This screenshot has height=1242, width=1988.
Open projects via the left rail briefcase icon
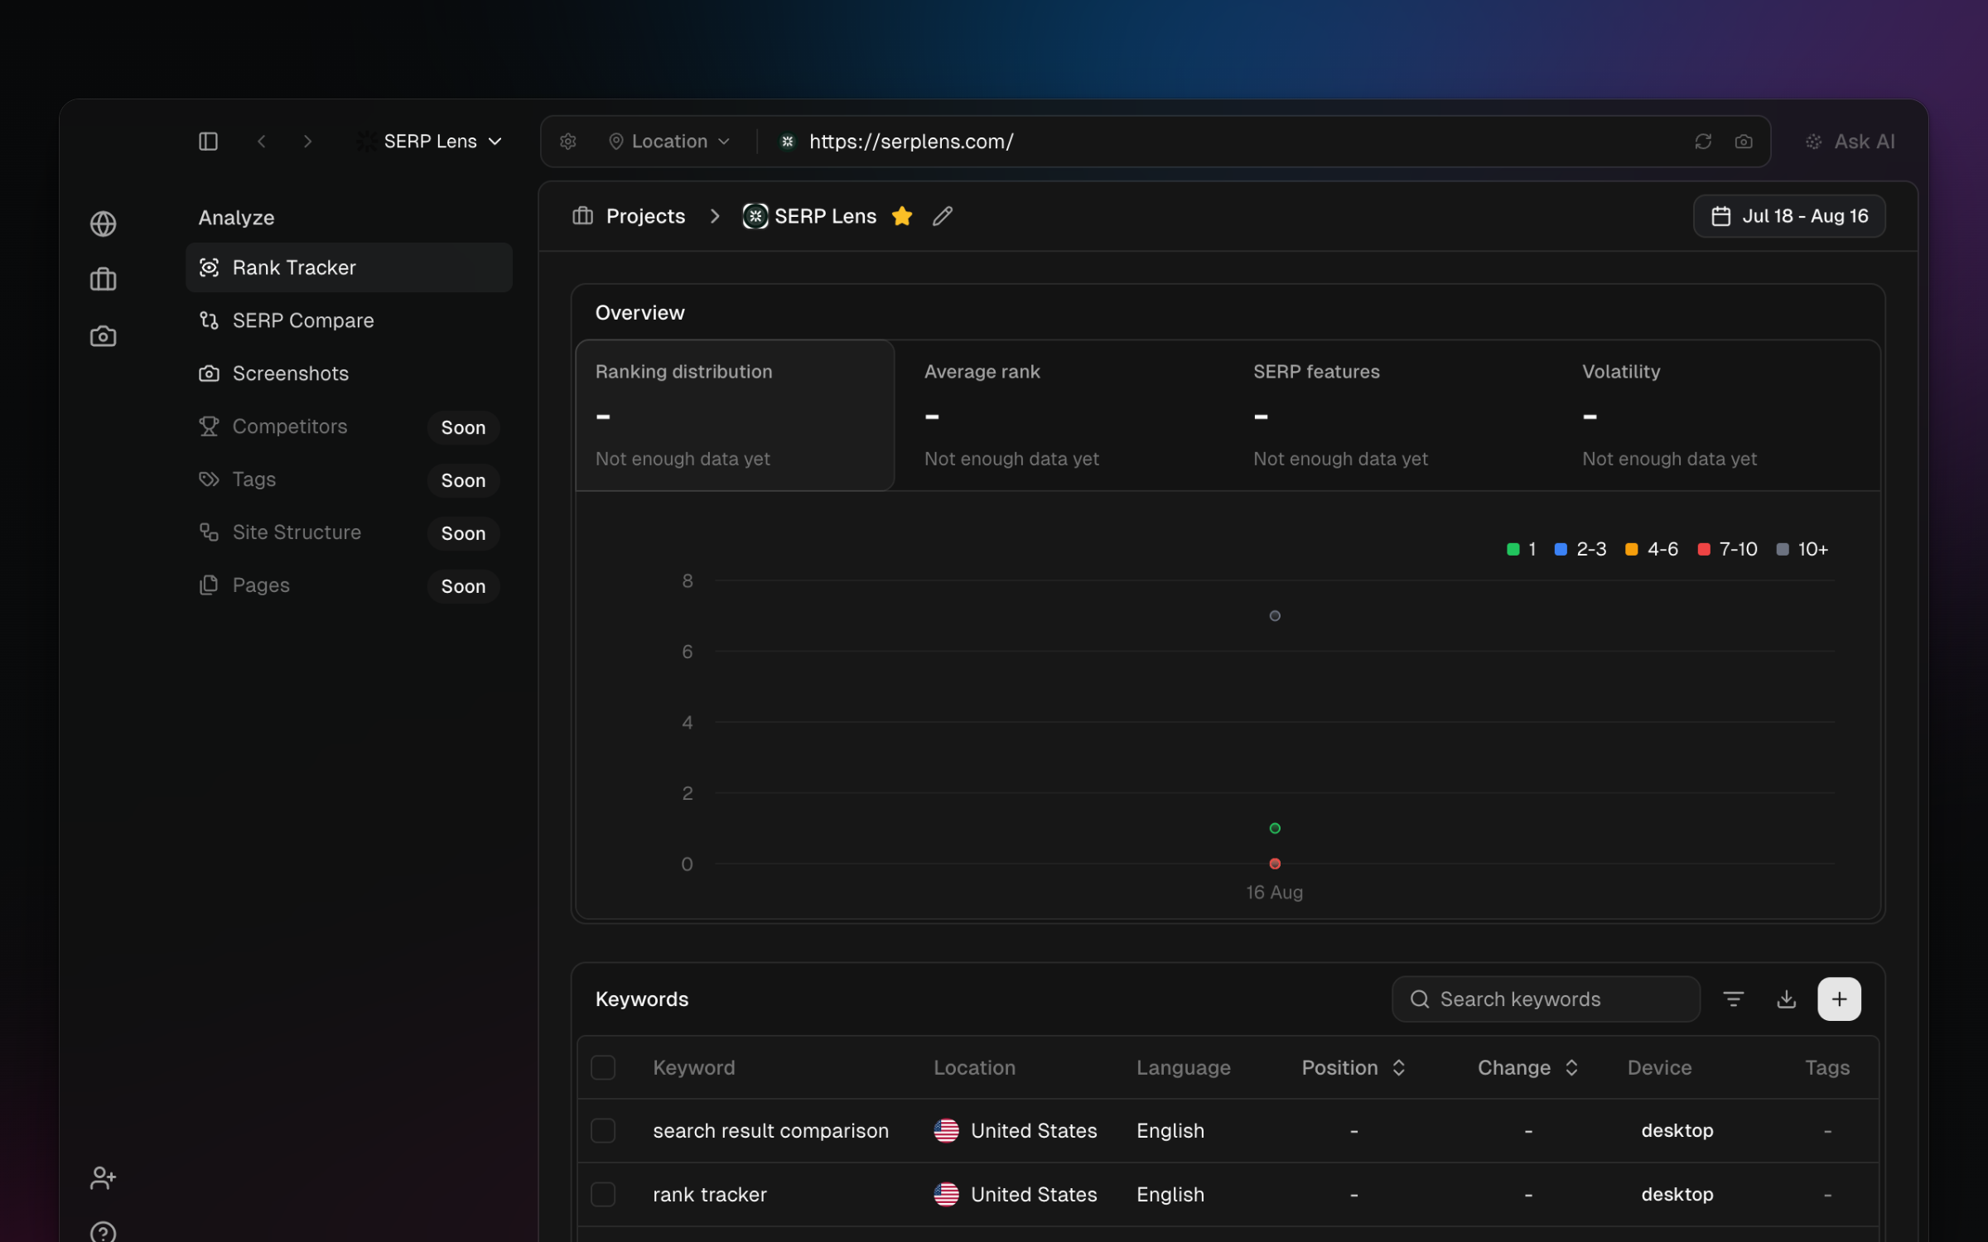click(103, 279)
